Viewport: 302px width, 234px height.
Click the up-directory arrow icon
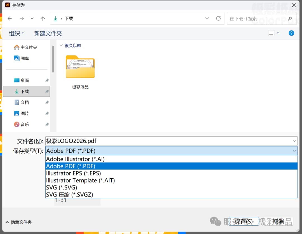point(43,18)
